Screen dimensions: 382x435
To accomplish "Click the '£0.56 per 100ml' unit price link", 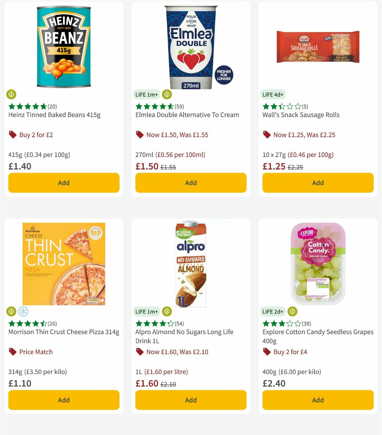I will [180, 155].
